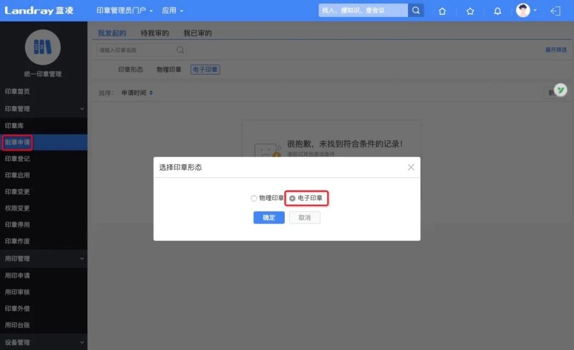Click the logout icon at top right
This screenshot has width=574, height=350.
[555, 11]
